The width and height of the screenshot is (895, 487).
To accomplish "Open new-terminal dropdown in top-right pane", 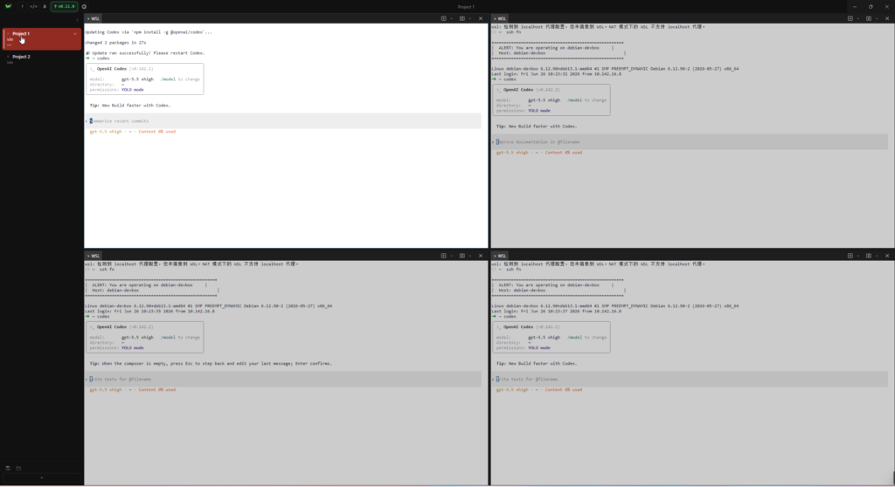I will click(x=858, y=19).
